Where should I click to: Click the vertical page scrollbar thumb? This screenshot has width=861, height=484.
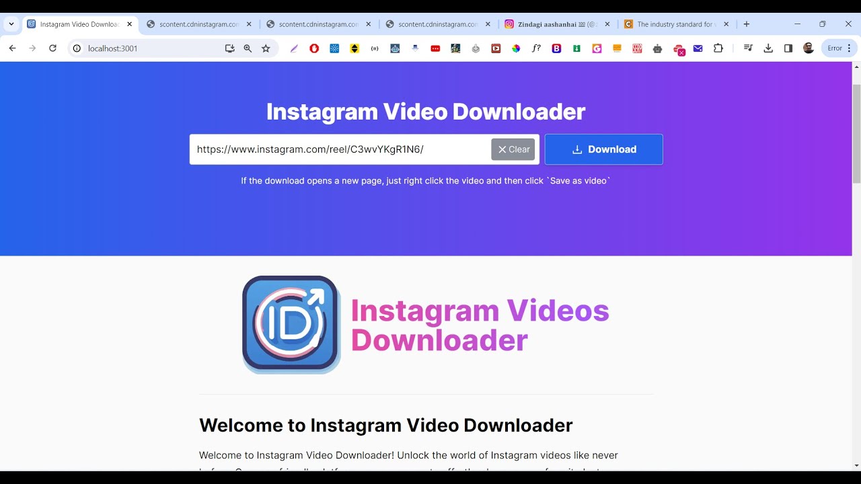(856, 134)
